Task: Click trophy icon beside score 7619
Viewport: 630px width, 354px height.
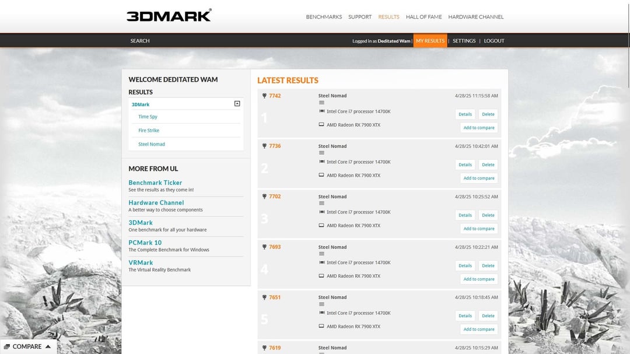Action: point(264,348)
